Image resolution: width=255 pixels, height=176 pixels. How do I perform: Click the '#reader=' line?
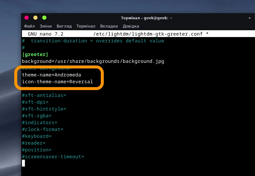[x=34, y=143]
